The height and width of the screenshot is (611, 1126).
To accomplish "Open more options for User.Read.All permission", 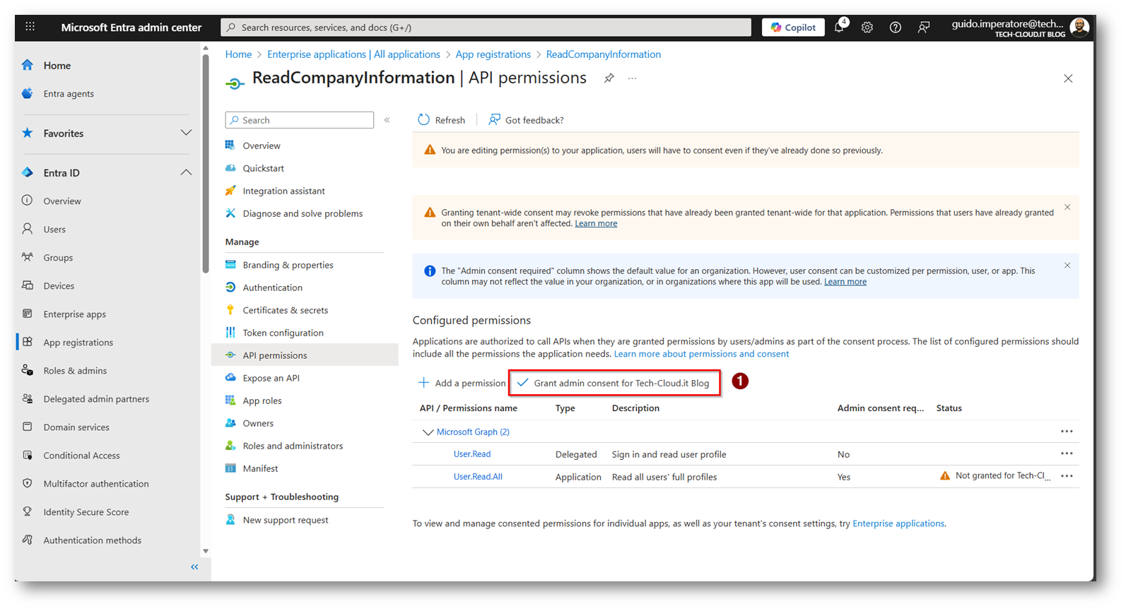I will [1067, 476].
